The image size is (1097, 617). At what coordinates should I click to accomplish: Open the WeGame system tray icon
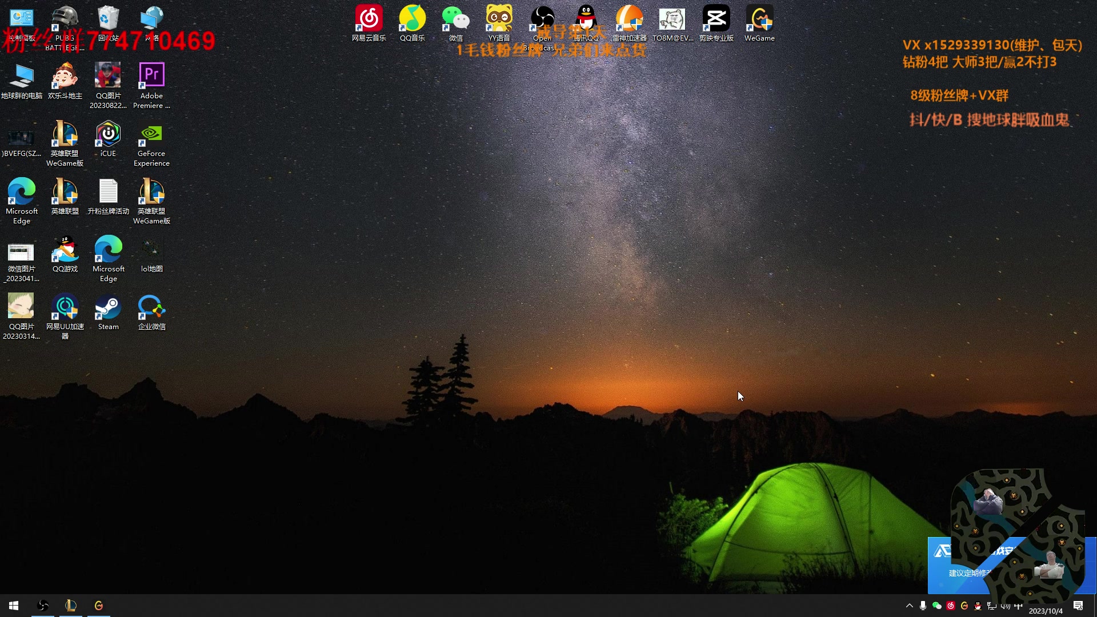click(x=964, y=606)
